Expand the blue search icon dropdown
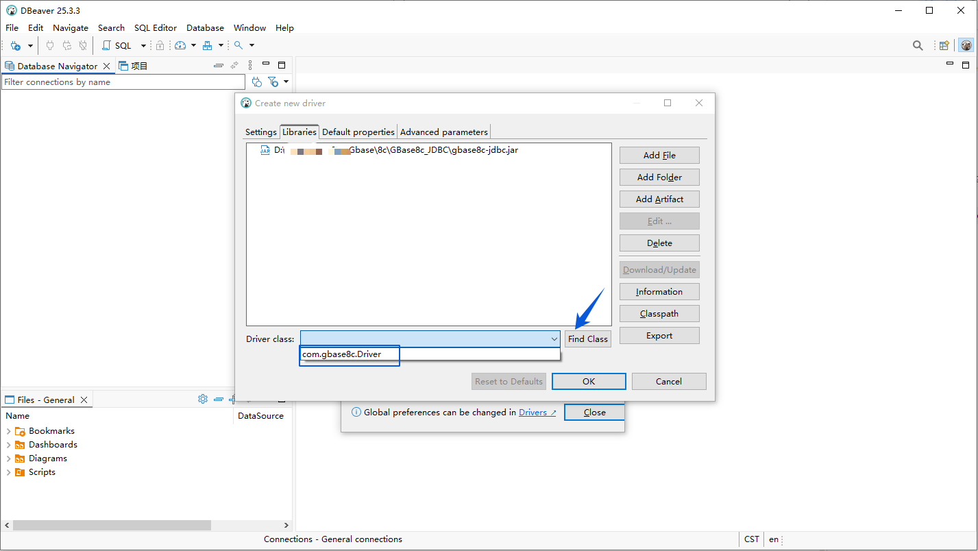This screenshot has height=551, width=978. click(x=252, y=45)
